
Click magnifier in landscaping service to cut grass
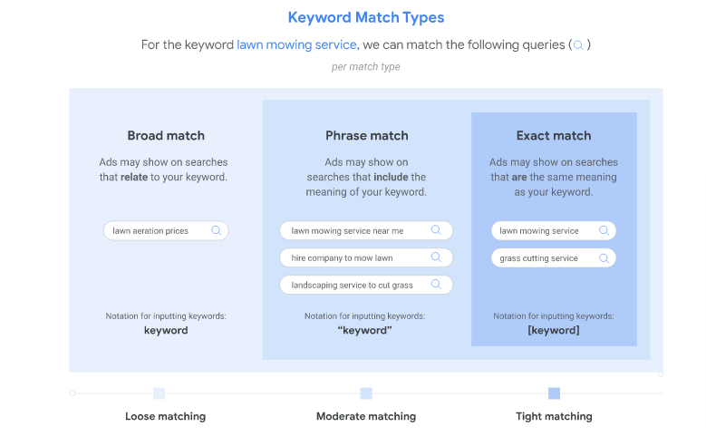coord(436,285)
